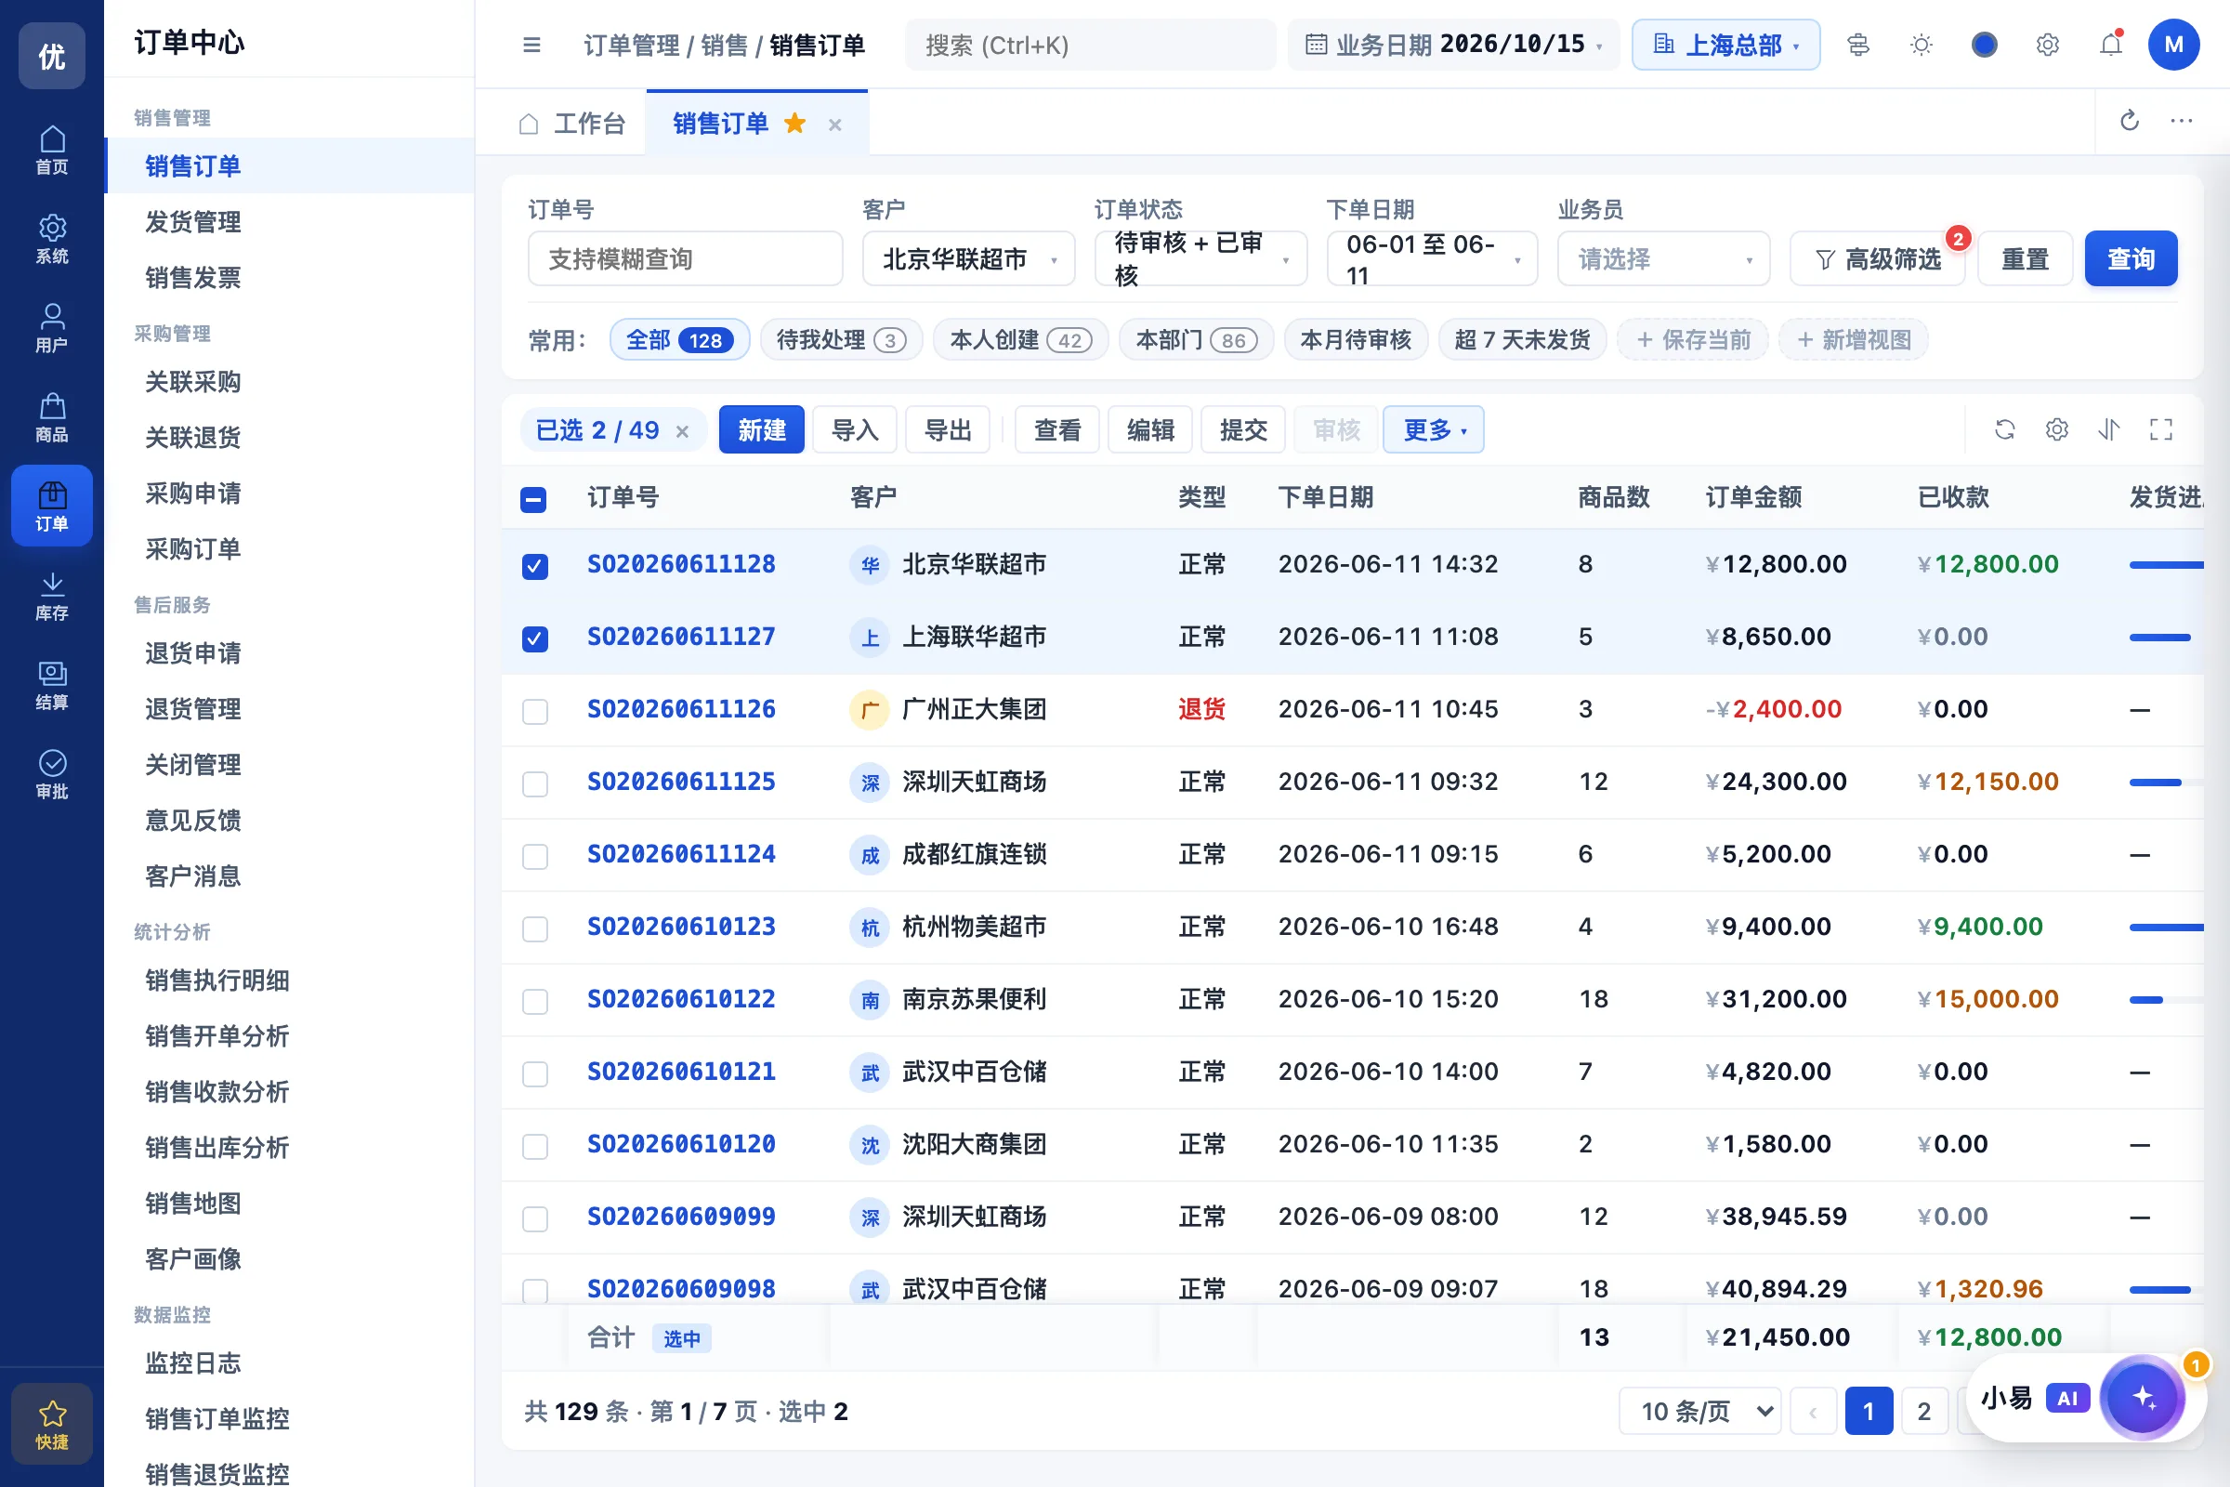Open 库存 download icon in left rail
Viewport: 2230px width, 1487px height.
click(52, 596)
